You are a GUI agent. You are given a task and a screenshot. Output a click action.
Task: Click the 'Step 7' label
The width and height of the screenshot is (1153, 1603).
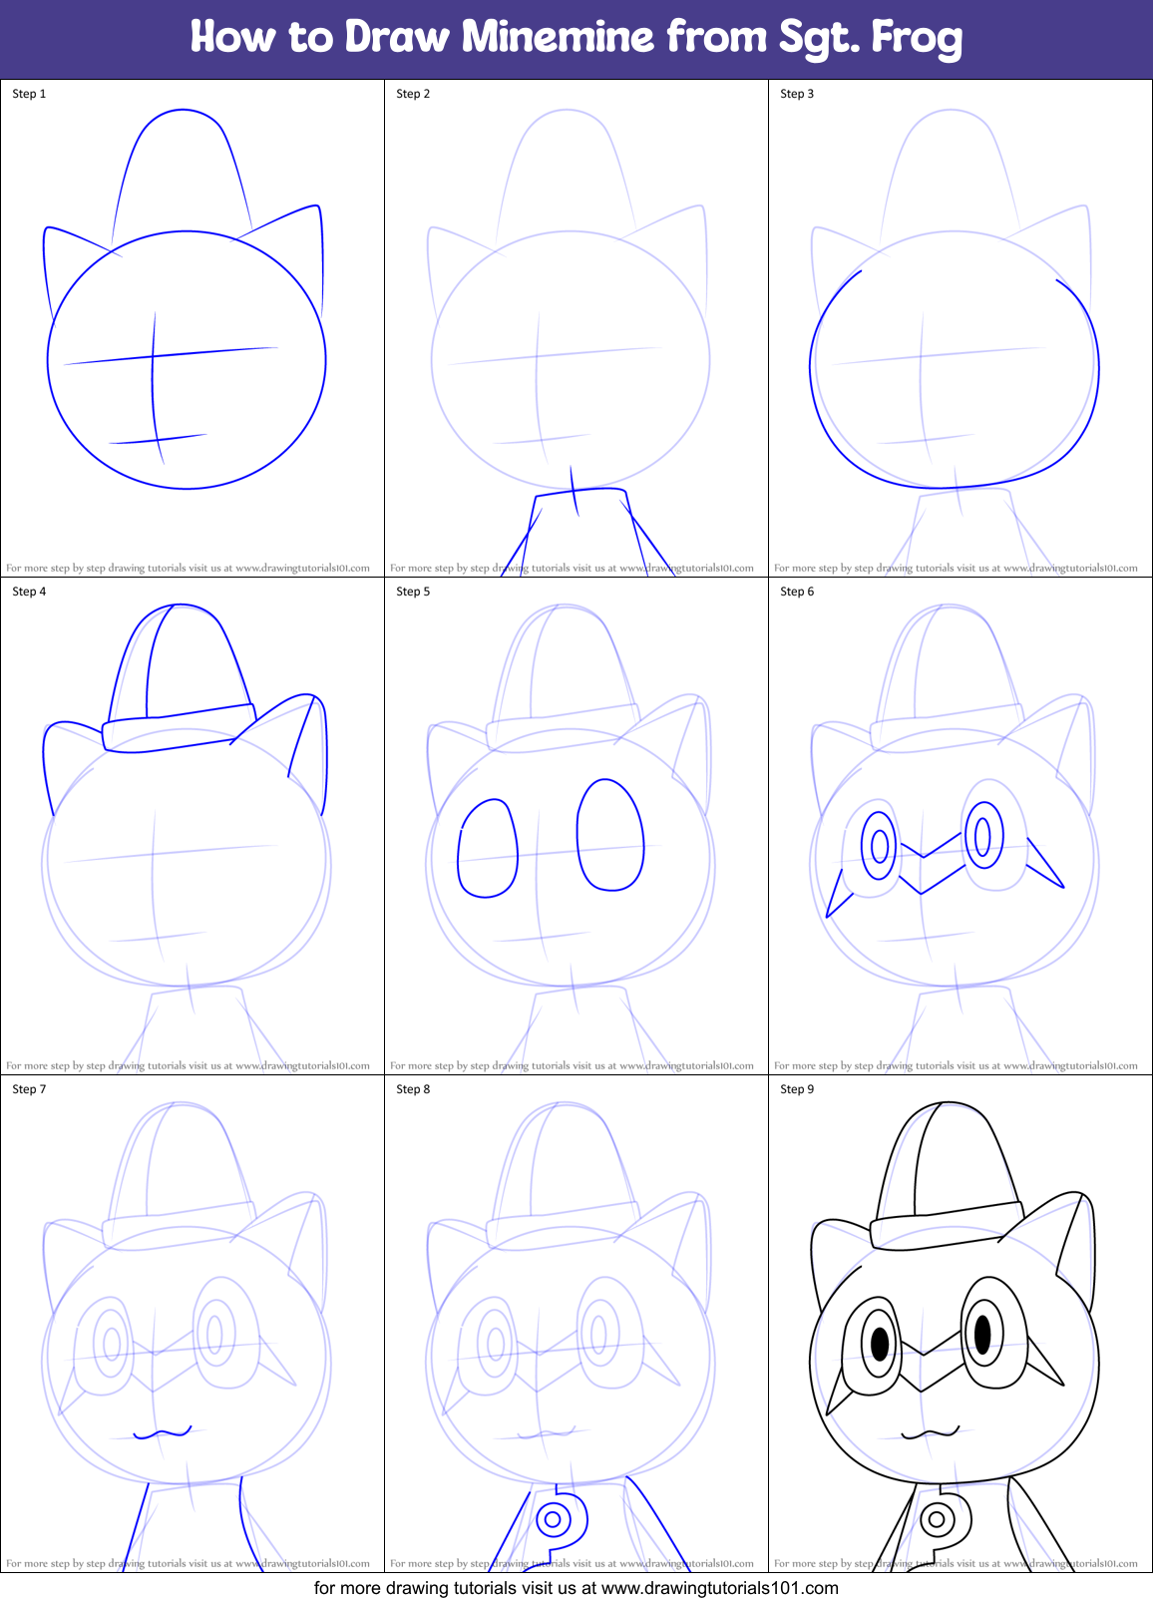click(x=29, y=1089)
